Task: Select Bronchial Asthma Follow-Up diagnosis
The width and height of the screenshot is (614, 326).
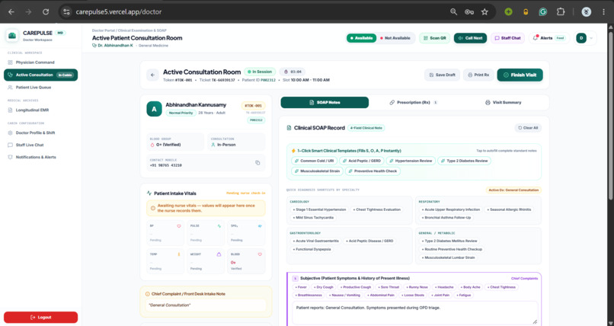Action: (x=447, y=218)
